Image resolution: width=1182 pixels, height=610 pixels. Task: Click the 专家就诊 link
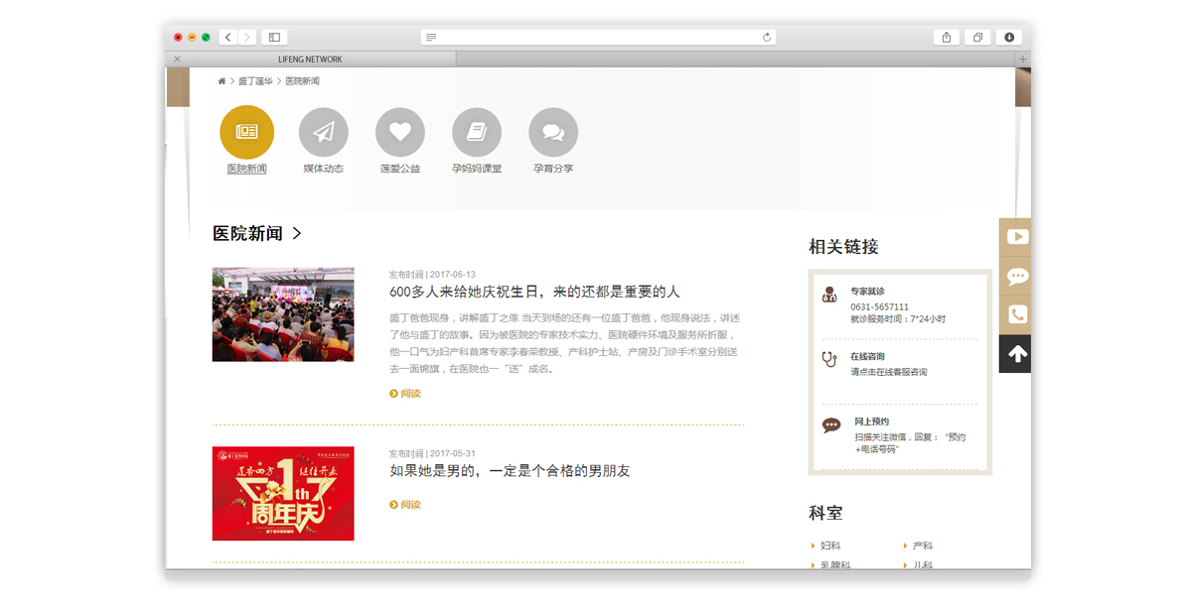coord(868,292)
